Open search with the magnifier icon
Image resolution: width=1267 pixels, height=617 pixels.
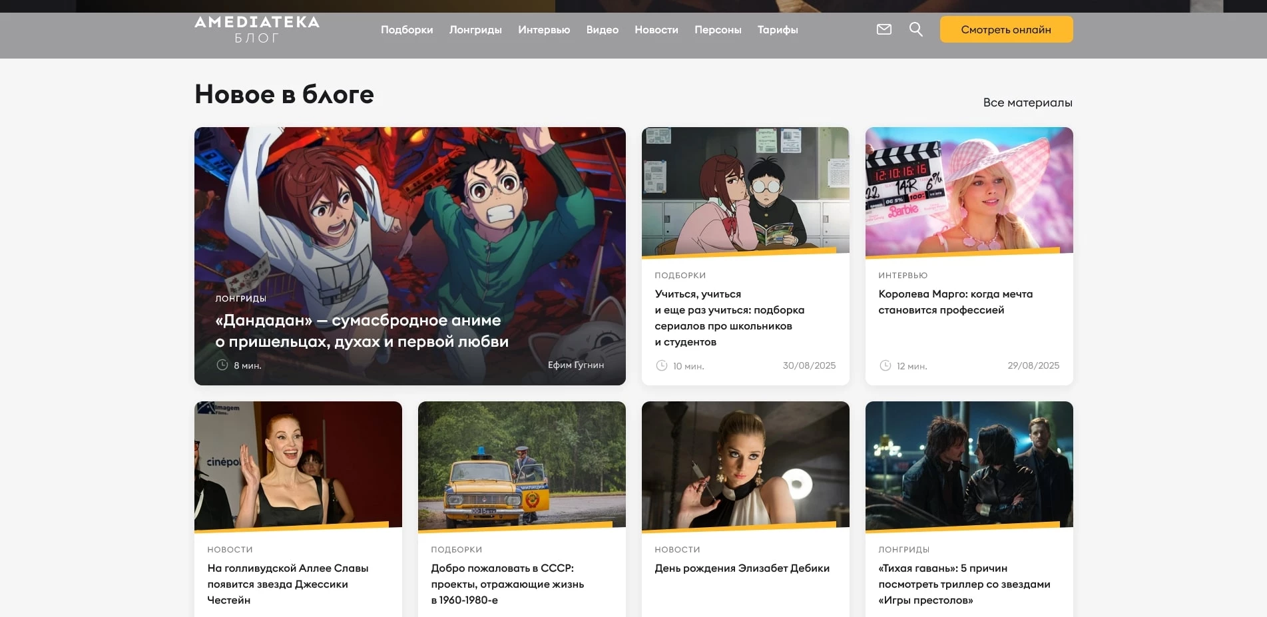coord(915,29)
